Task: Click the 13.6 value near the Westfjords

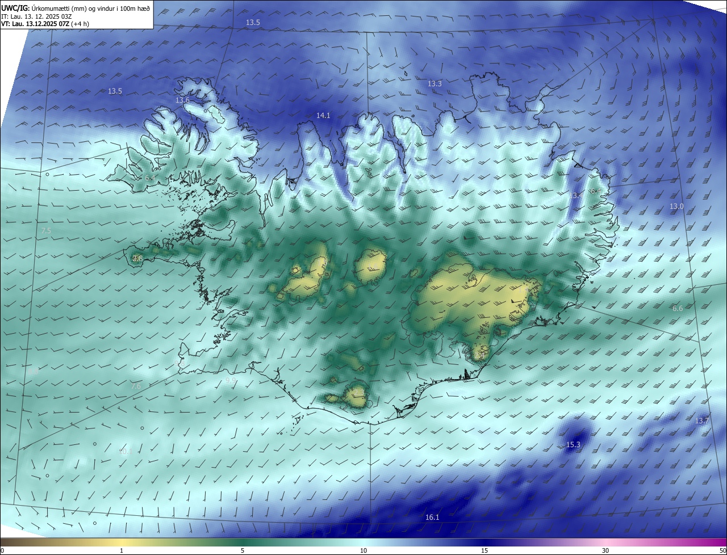Action: click(x=182, y=100)
